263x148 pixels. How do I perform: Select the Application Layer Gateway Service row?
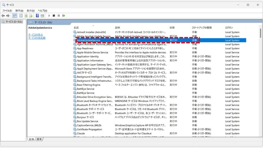tap(159, 64)
